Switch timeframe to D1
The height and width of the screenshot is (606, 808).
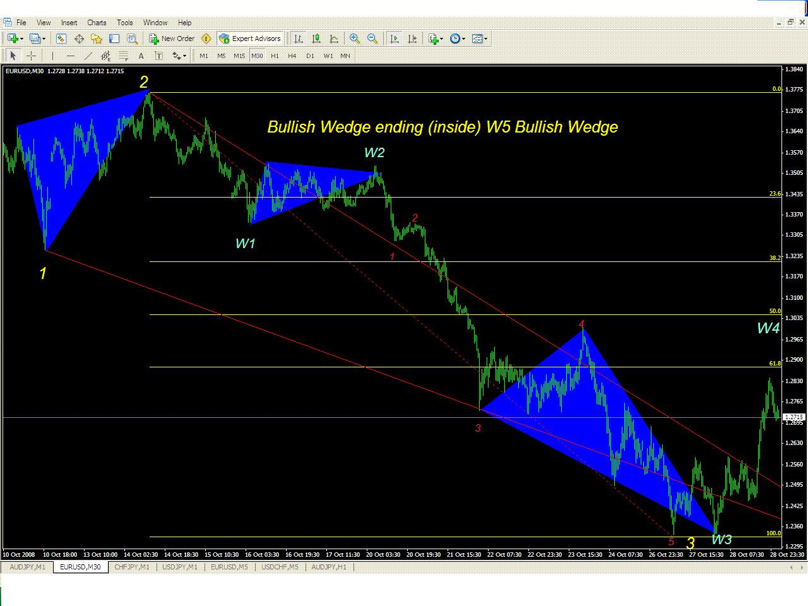tap(310, 56)
